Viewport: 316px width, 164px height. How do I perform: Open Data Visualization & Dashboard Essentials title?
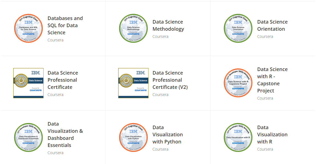click(65, 134)
